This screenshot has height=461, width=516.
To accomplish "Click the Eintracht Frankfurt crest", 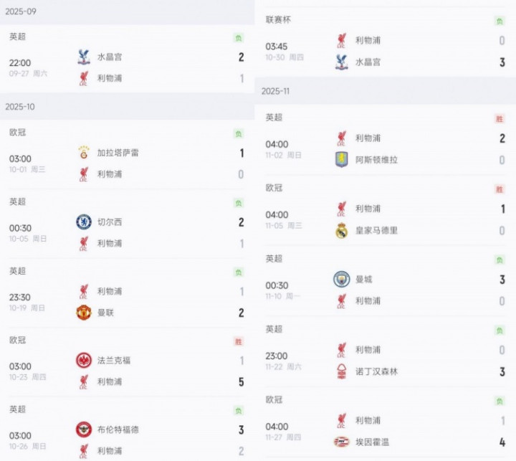I will (x=84, y=361).
